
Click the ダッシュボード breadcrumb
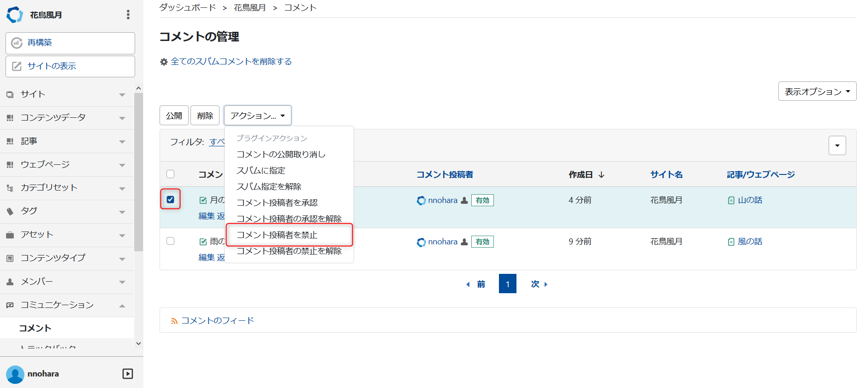(x=188, y=7)
